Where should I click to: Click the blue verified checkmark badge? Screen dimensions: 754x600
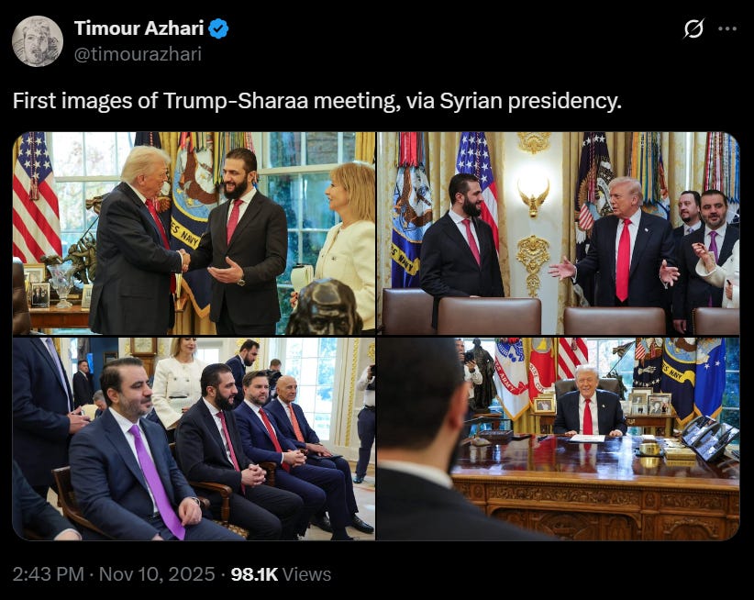[x=218, y=28]
